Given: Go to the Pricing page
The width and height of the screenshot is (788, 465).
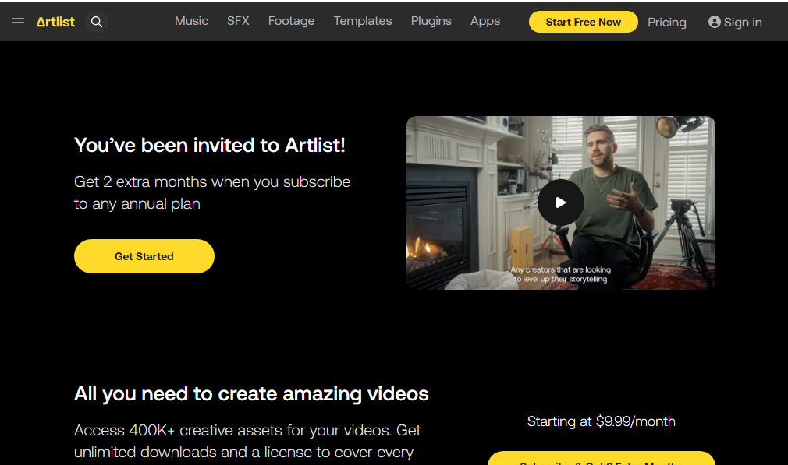Looking at the screenshot, I should pos(667,23).
